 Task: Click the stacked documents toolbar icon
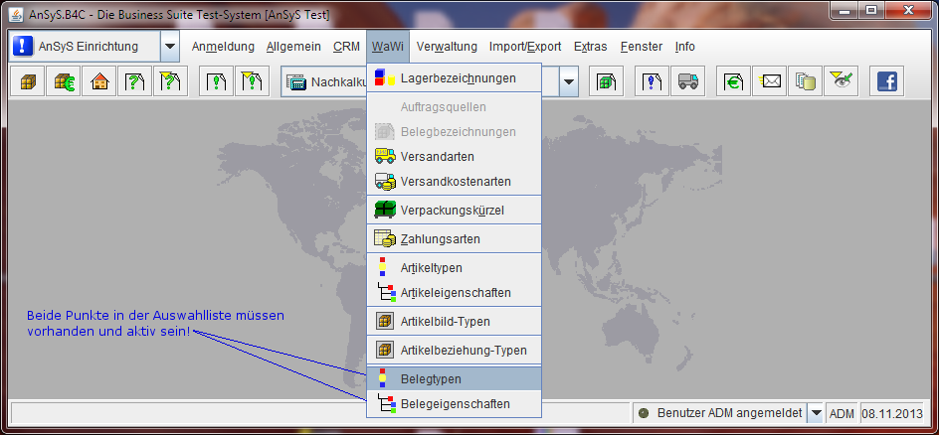coord(805,82)
